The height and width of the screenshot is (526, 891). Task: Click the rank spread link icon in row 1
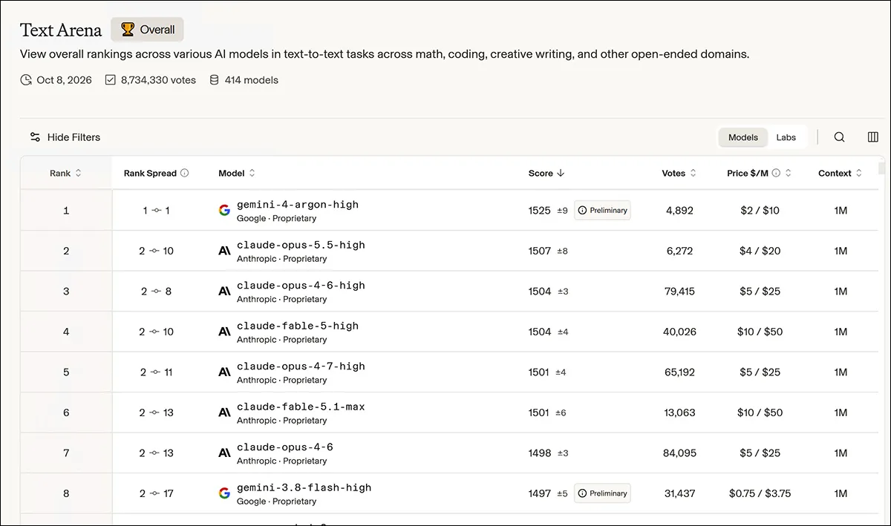(x=156, y=211)
